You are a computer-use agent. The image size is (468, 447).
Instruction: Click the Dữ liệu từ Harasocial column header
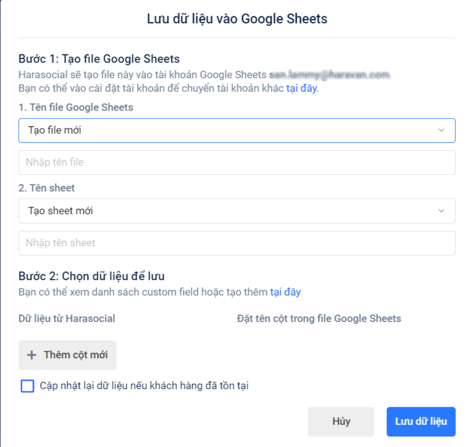click(x=67, y=319)
